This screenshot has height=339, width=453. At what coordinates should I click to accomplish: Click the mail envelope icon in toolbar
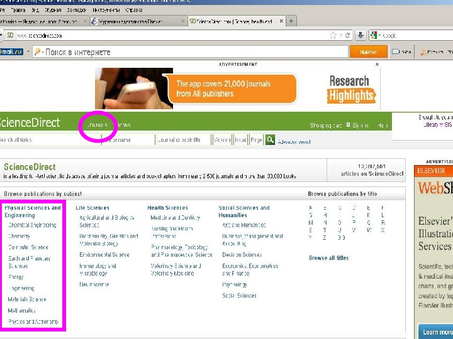(x=395, y=51)
